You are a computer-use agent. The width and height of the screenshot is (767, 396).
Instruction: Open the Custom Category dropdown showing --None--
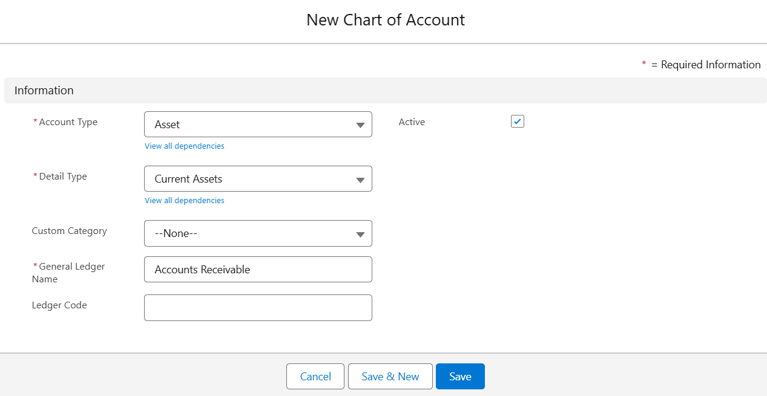click(258, 233)
